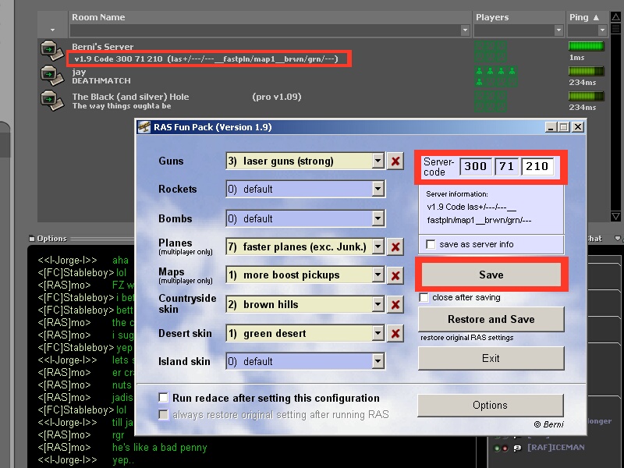624x468 pixels.
Task: Click the Save button
Action: coord(491,275)
